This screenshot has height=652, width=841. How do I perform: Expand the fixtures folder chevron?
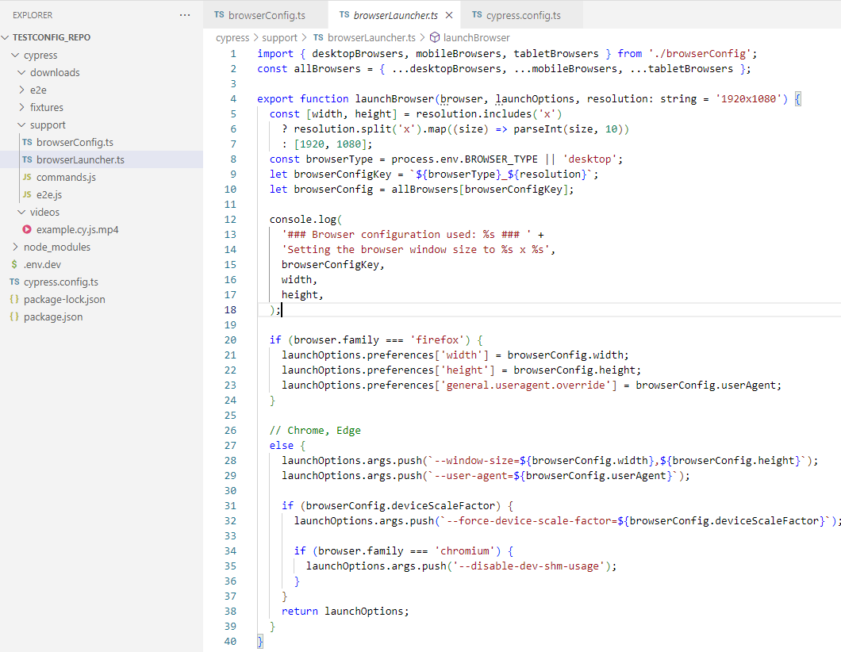pos(21,107)
